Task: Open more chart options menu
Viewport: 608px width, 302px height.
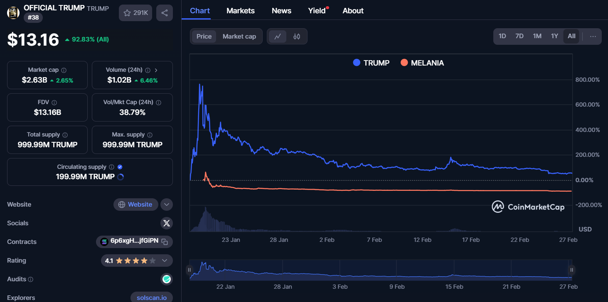Action: (593, 36)
